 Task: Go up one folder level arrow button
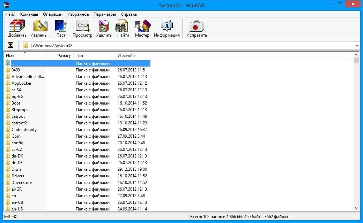(x=10, y=45)
